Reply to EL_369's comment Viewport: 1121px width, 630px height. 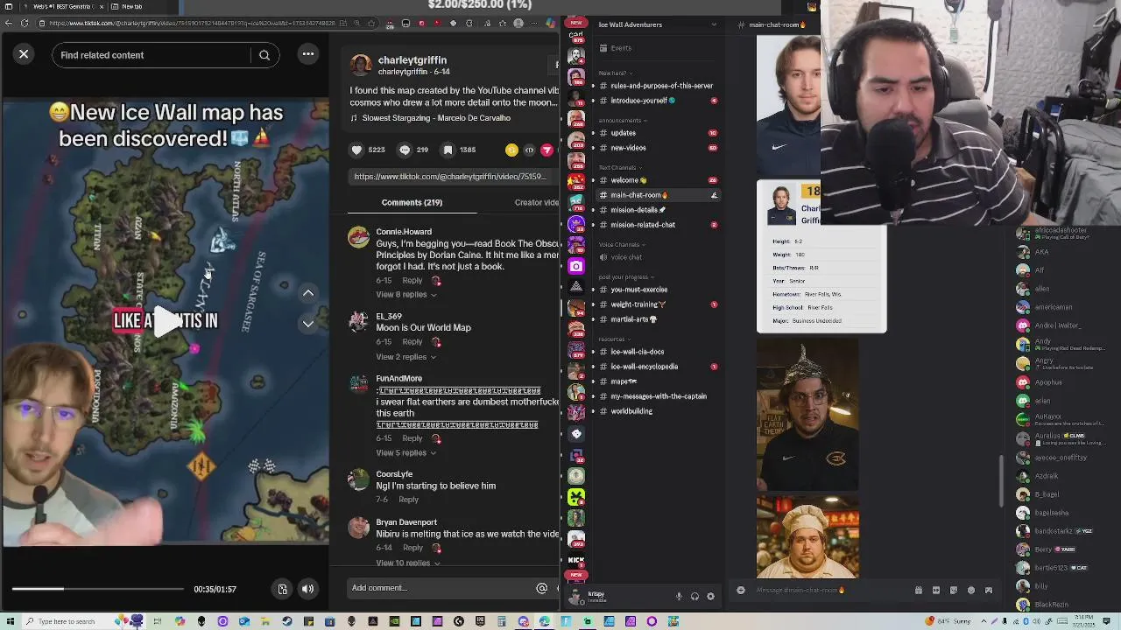point(412,342)
